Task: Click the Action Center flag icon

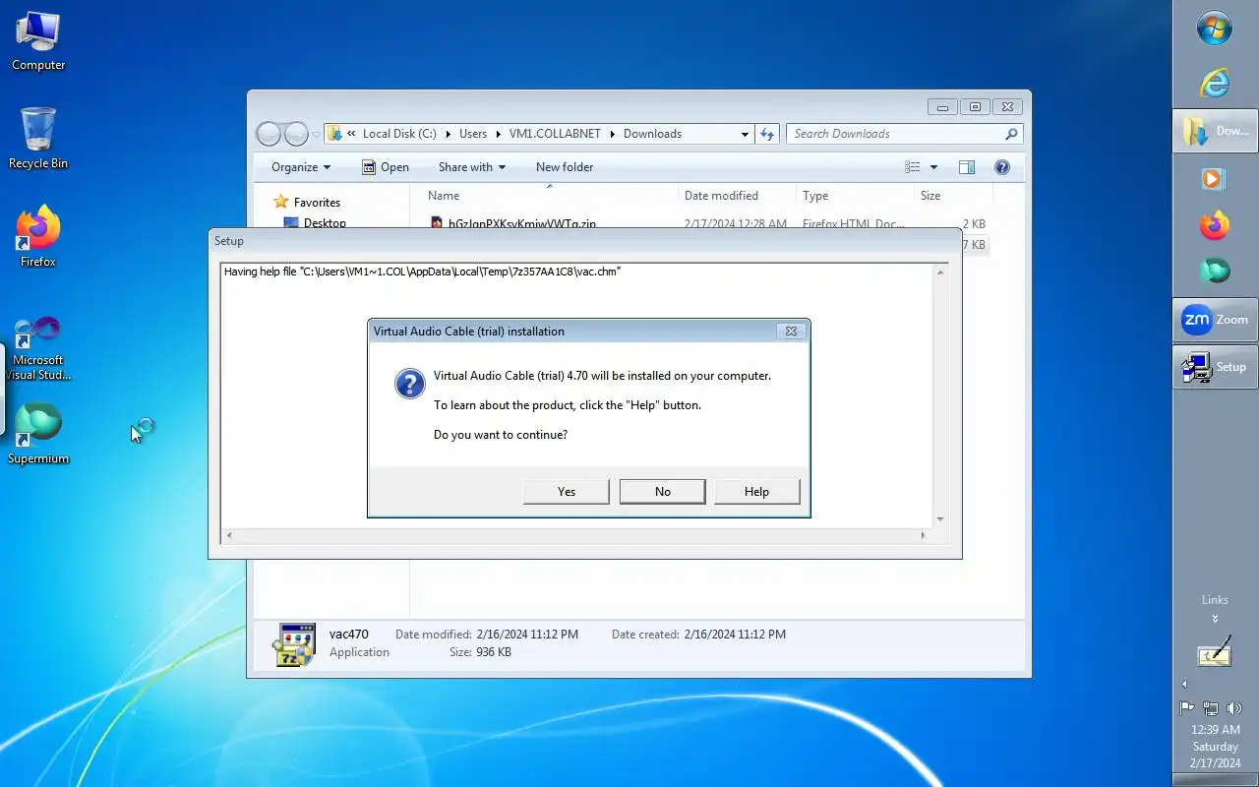Action: pos(1187,708)
